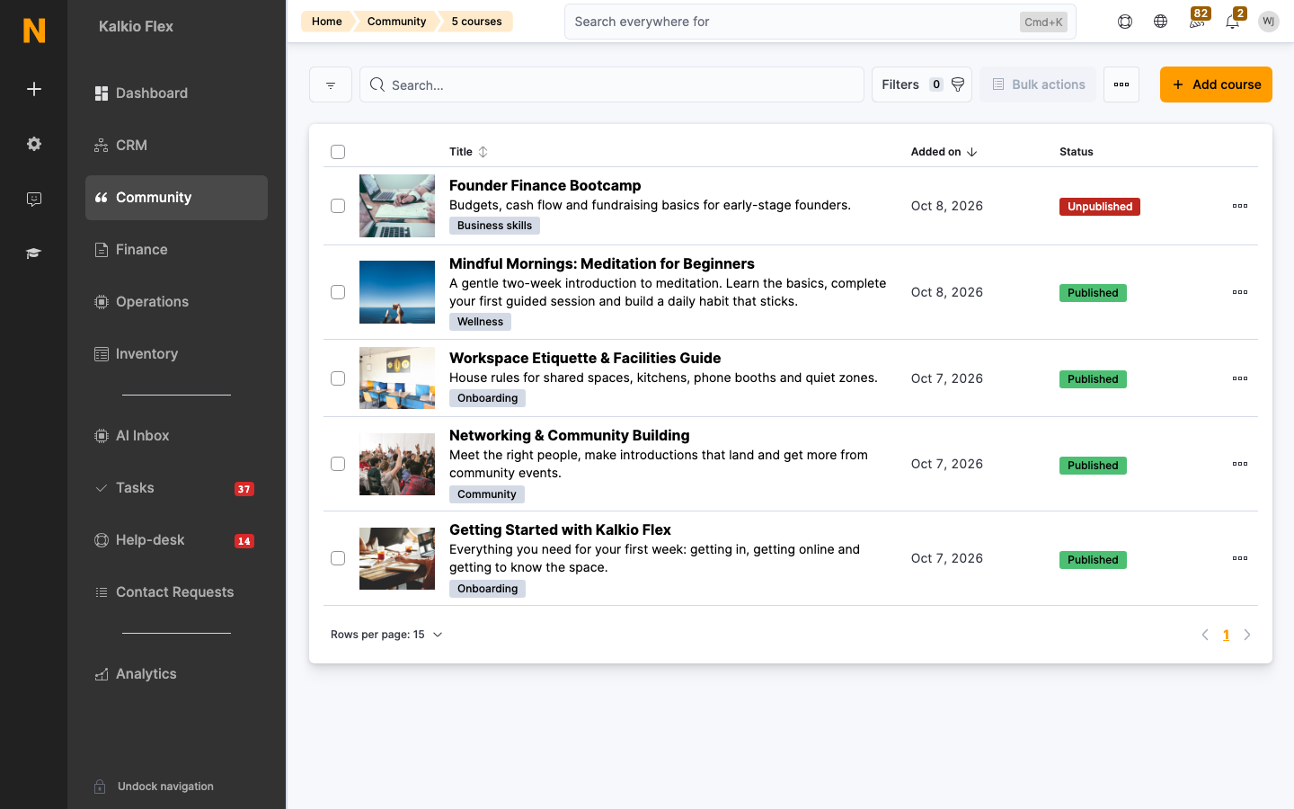Check the Founder Finance Bootcamp row
Image resolution: width=1294 pixels, height=809 pixels.
[338, 206]
